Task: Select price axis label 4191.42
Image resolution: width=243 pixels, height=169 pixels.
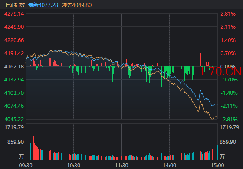Action: click(x=14, y=53)
